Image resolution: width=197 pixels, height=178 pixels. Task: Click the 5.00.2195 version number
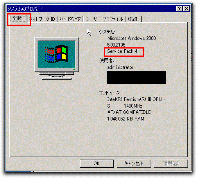[x=116, y=45]
